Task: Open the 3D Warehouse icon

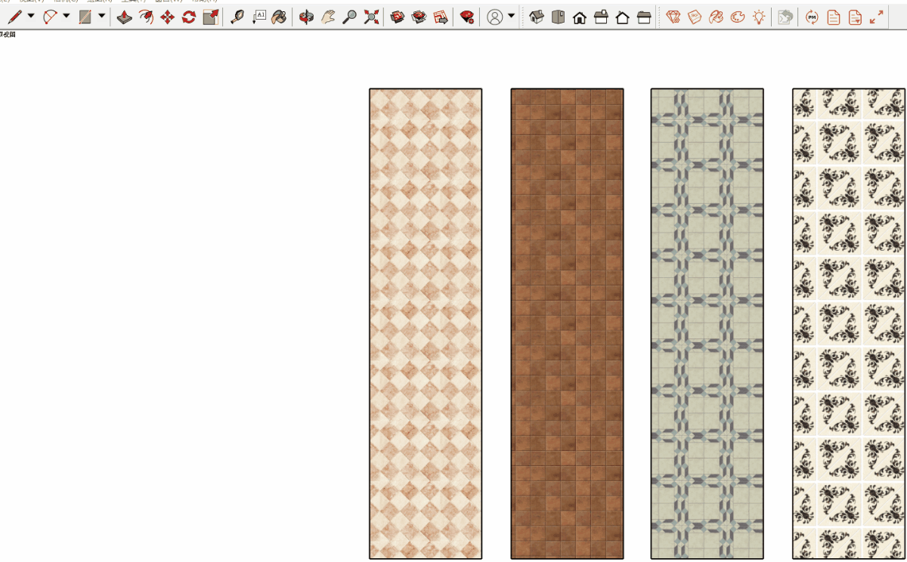Action: tap(398, 17)
